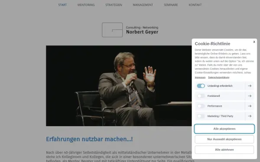Click the speaker photo of Norbert Geyer
The height and width of the screenshot is (162, 260).
click(119, 86)
